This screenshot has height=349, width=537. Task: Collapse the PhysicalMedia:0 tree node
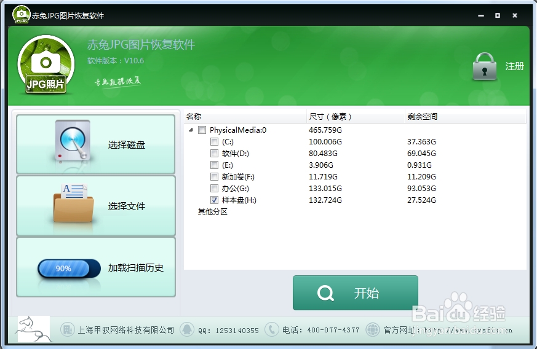pyautogui.click(x=191, y=130)
